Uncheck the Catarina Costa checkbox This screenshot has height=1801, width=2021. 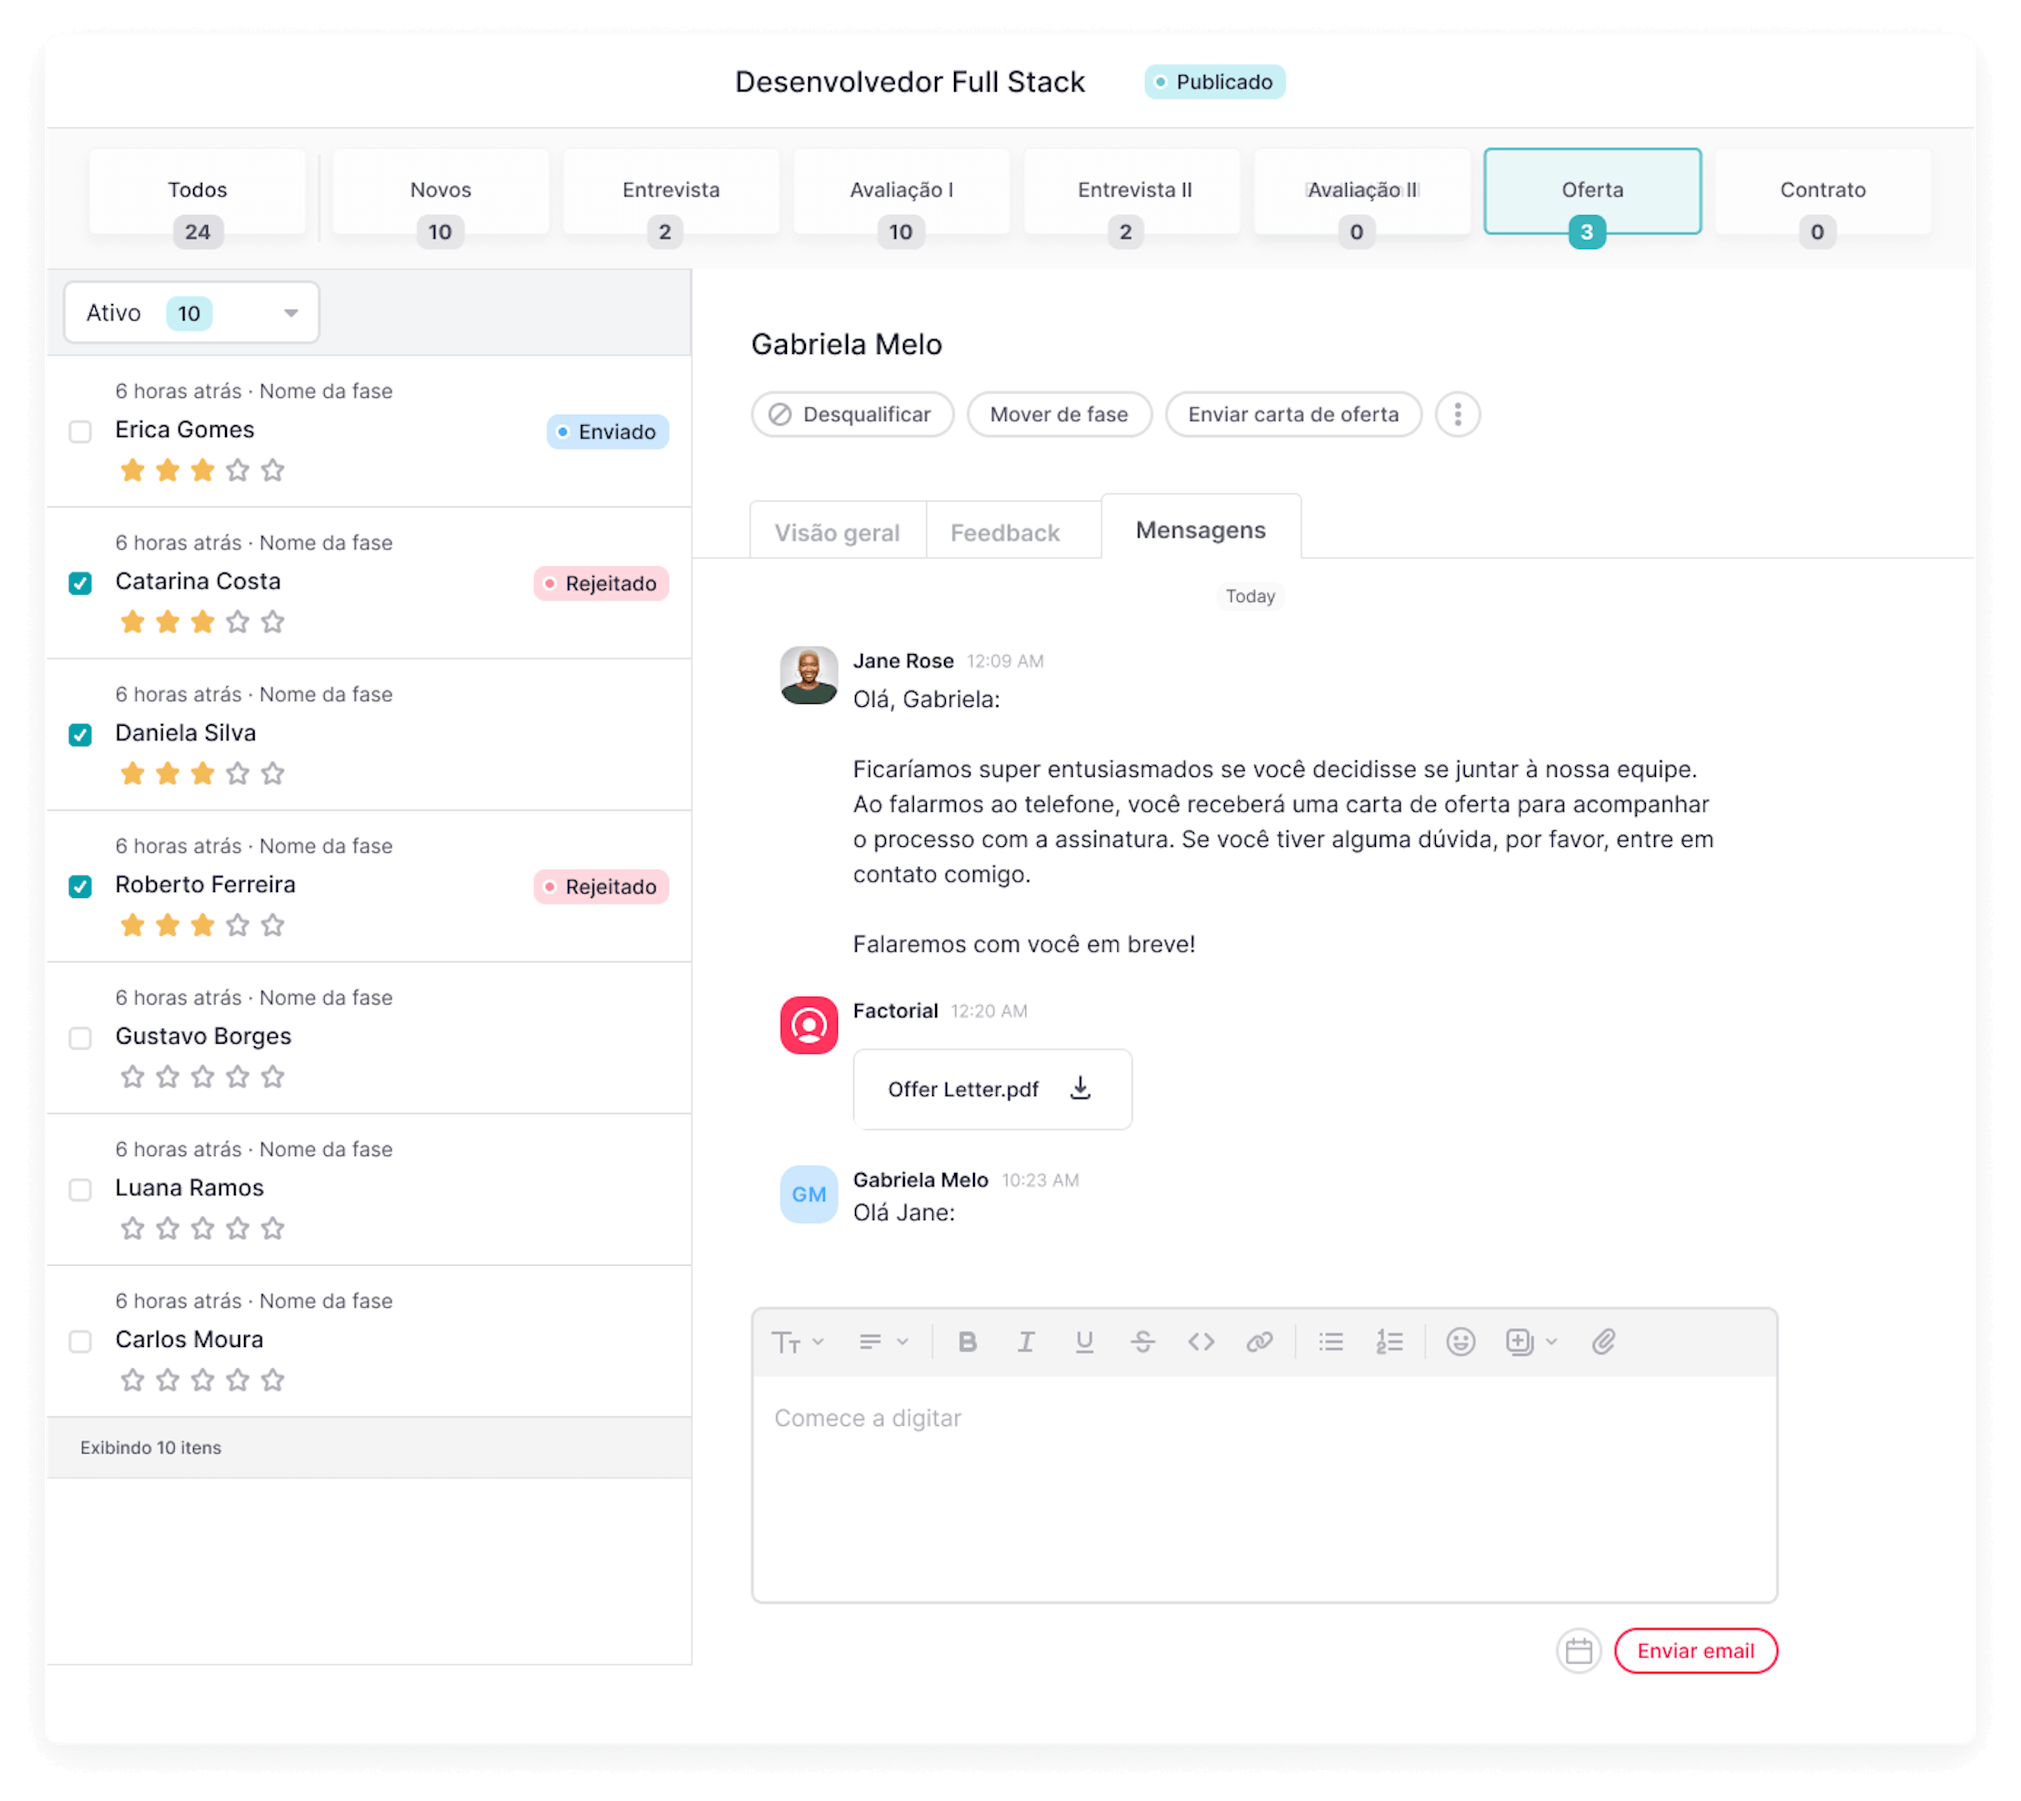coord(80,583)
